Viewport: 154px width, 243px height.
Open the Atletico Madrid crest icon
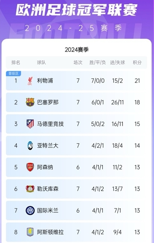pos(30,124)
